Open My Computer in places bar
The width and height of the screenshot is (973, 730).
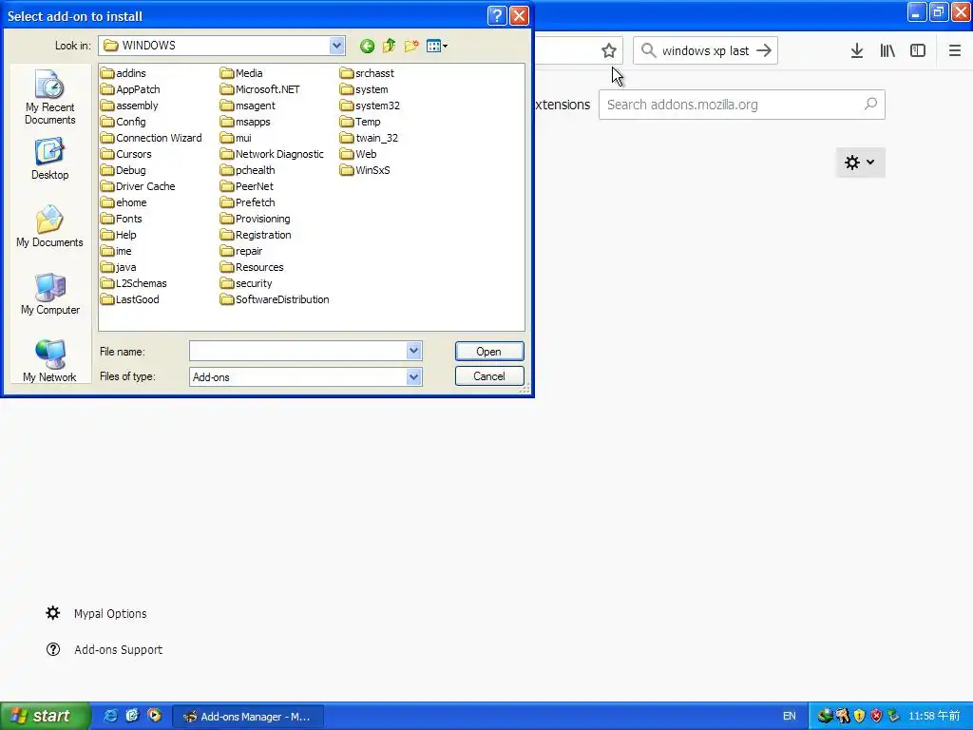click(49, 295)
